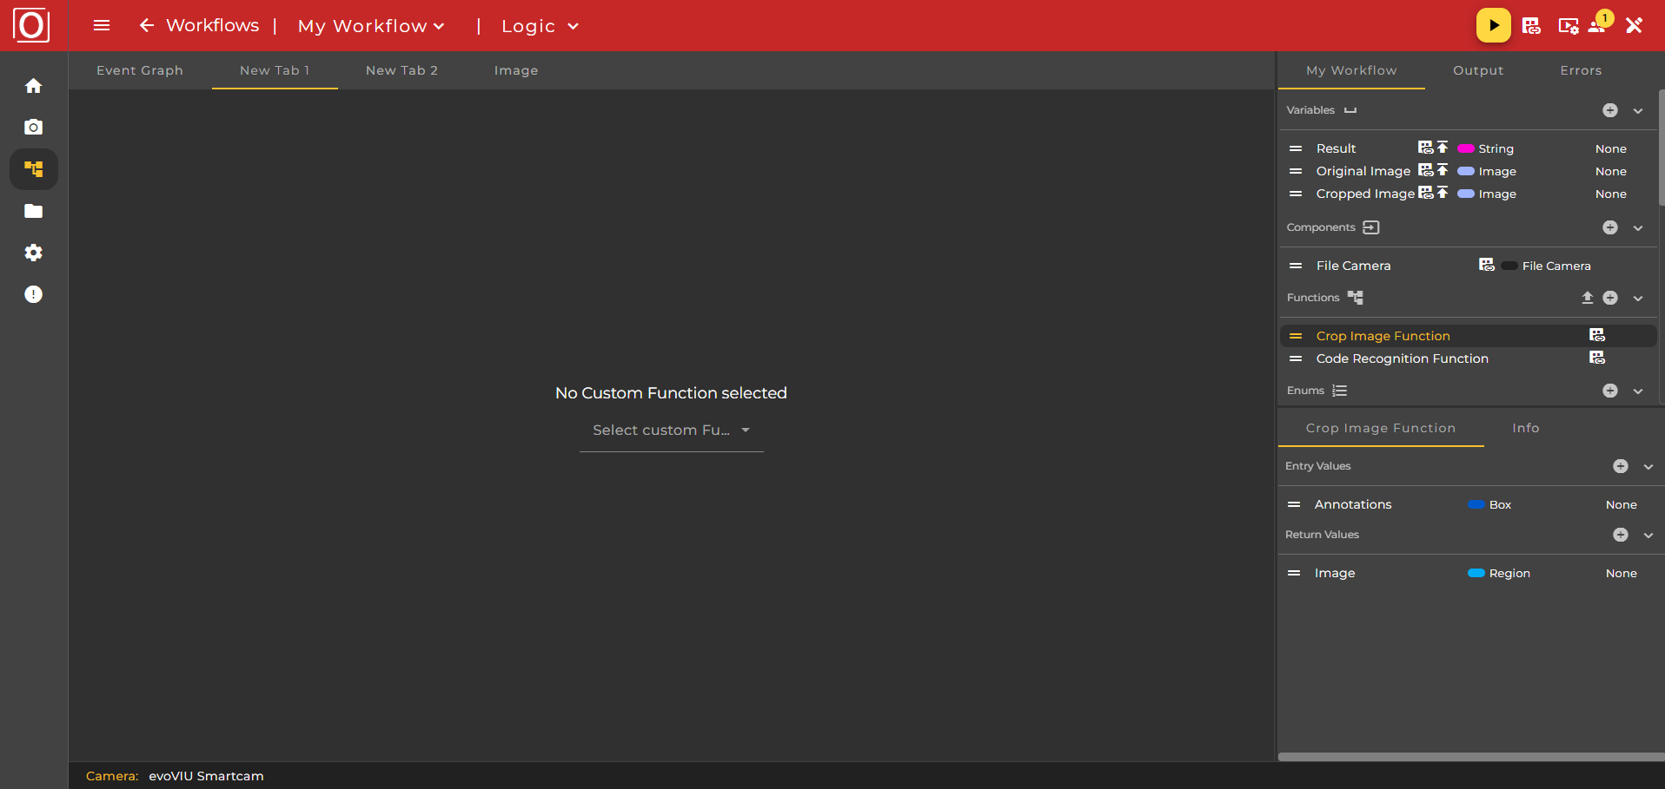Click the video monitoring settings icon
This screenshot has width=1665, height=789.
(x=1569, y=27)
